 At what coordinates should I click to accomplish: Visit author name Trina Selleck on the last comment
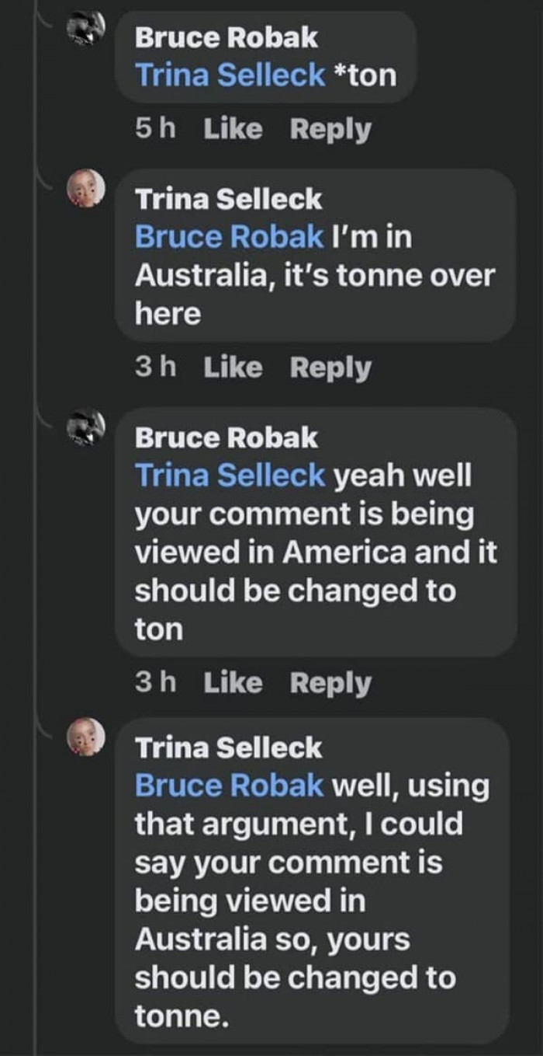[228, 748]
